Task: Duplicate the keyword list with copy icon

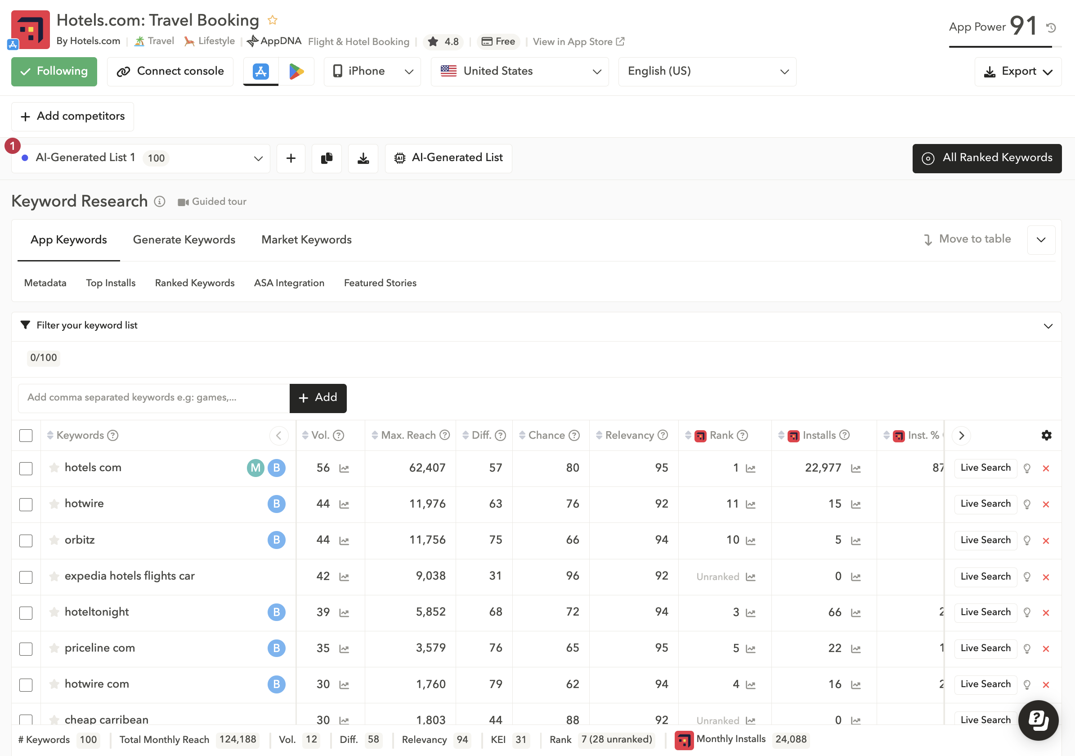Action: 327,158
